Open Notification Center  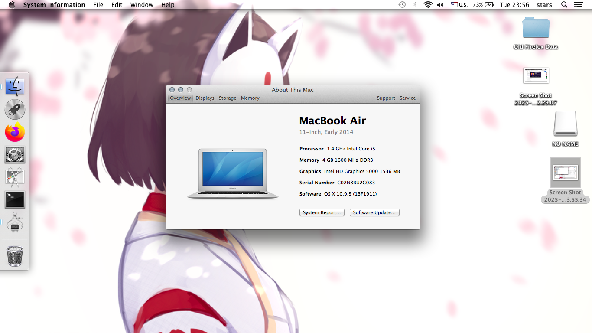(579, 5)
